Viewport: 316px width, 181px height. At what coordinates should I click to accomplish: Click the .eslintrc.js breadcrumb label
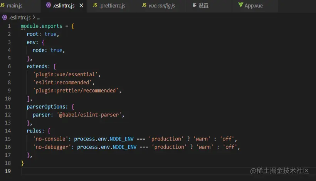click(20, 17)
